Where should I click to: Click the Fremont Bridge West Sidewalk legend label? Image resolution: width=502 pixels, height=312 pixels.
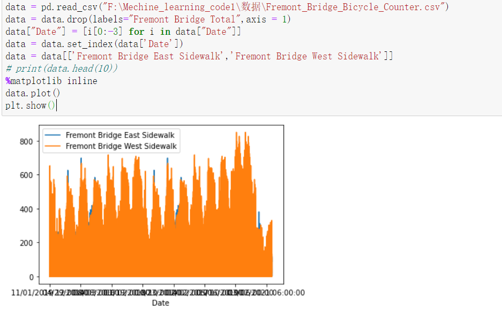tap(121, 146)
